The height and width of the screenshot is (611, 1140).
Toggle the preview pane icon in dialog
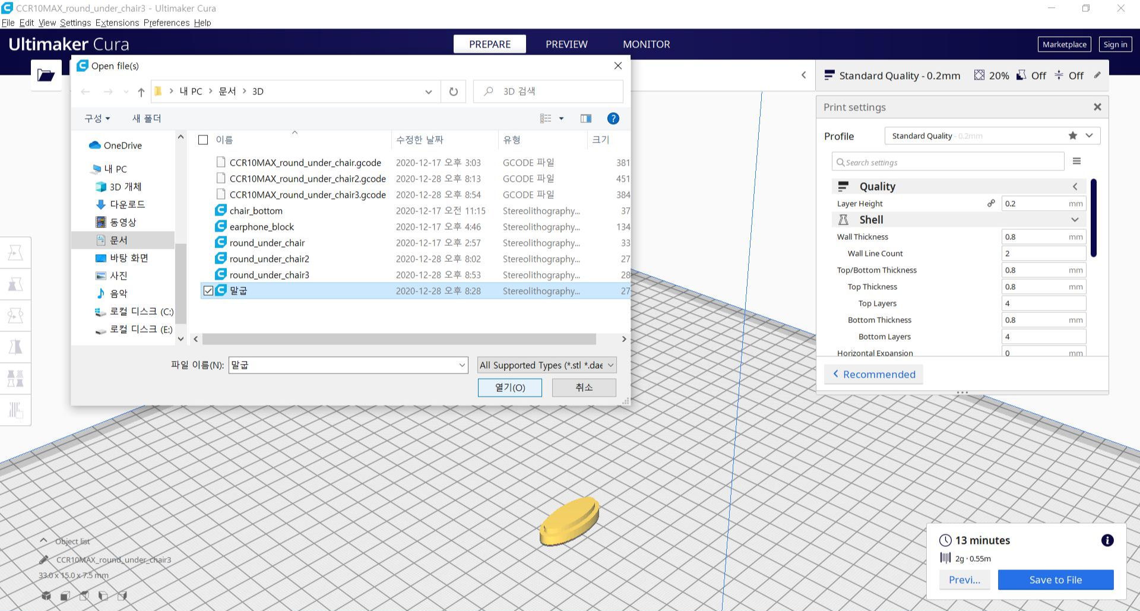coord(585,118)
